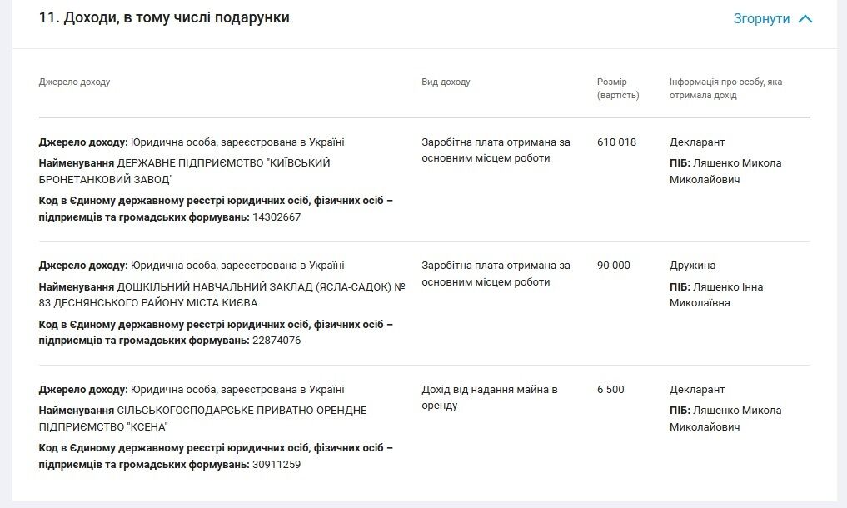Select 'Ляшенко Микола Миколайович' in the 610 018 row

725,171
